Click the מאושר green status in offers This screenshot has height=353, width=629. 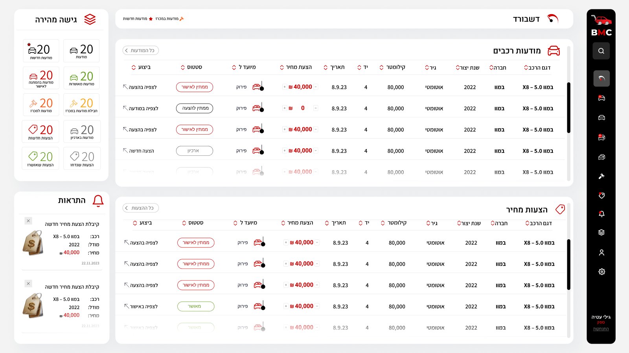pyautogui.click(x=196, y=306)
